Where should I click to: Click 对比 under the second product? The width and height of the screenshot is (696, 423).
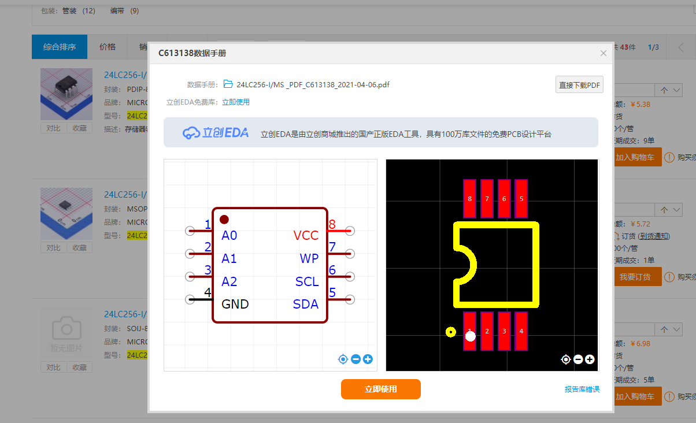click(53, 247)
